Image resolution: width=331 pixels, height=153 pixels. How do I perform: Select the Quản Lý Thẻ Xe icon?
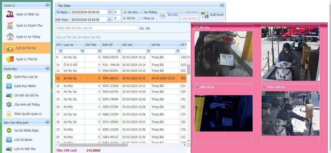point(10,59)
